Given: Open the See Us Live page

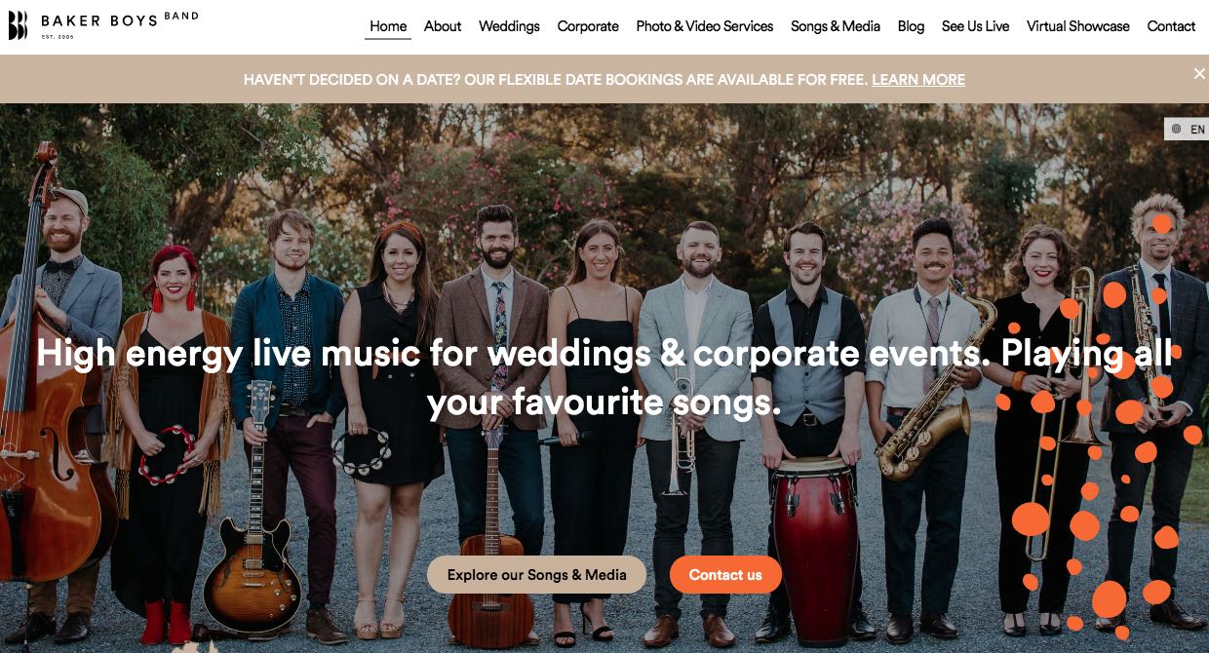Looking at the screenshot, I should coord(975,26).
